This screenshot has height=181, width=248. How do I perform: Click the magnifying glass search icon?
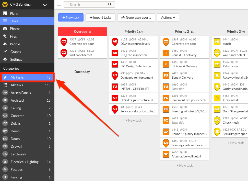(110, 4)
